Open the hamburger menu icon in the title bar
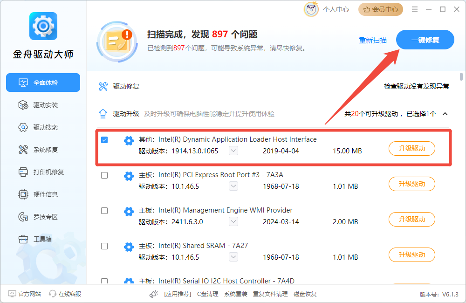Viewport: 466px width, 303px height. point(415,9)
